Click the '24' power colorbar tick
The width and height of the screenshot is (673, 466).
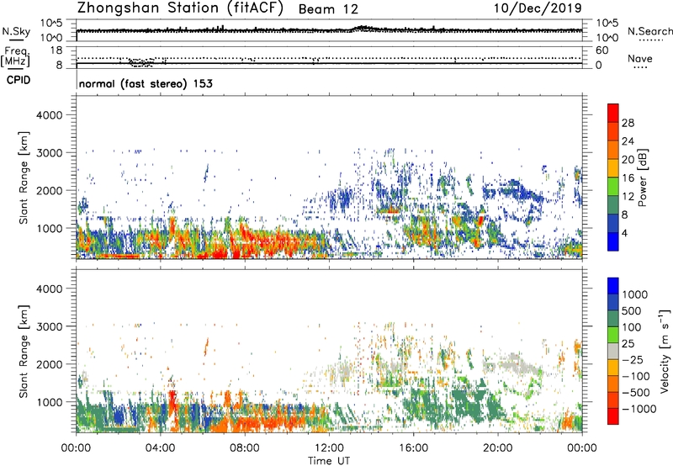click(628, 141)
